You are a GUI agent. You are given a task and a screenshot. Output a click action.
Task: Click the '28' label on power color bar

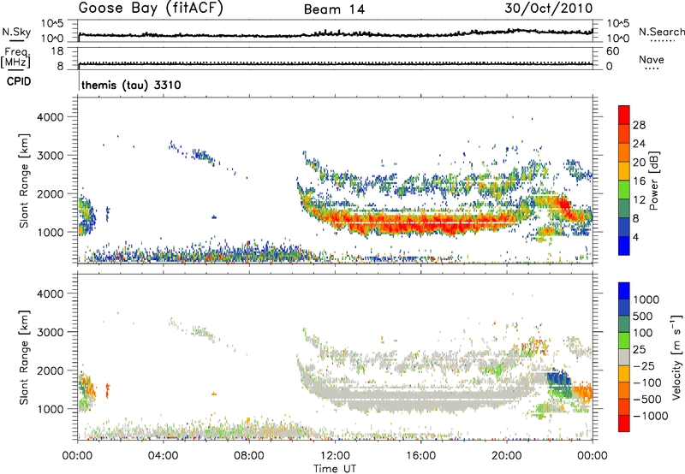click(639, 125)
